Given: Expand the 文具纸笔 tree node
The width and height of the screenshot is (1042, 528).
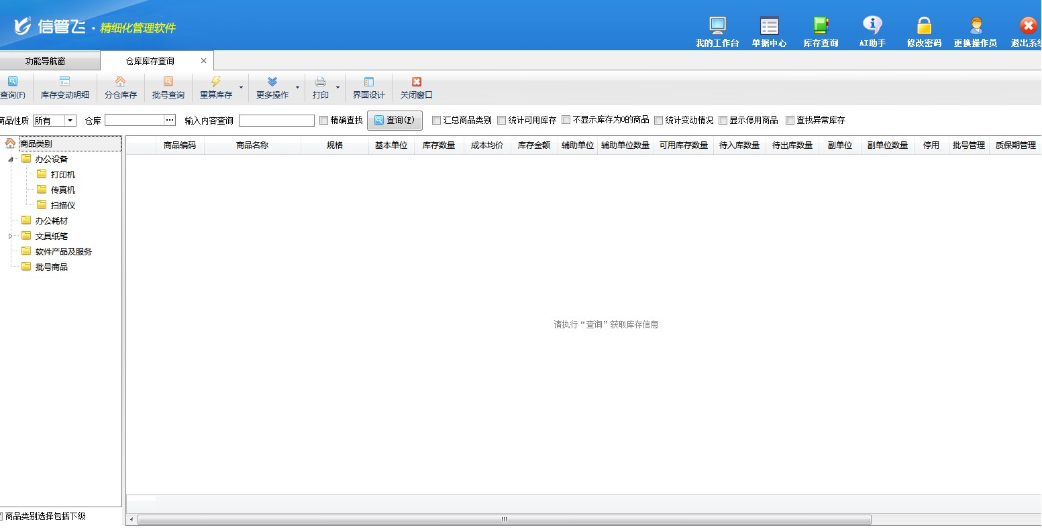Looking at the screenshot, I should click(x=10, y=237).
